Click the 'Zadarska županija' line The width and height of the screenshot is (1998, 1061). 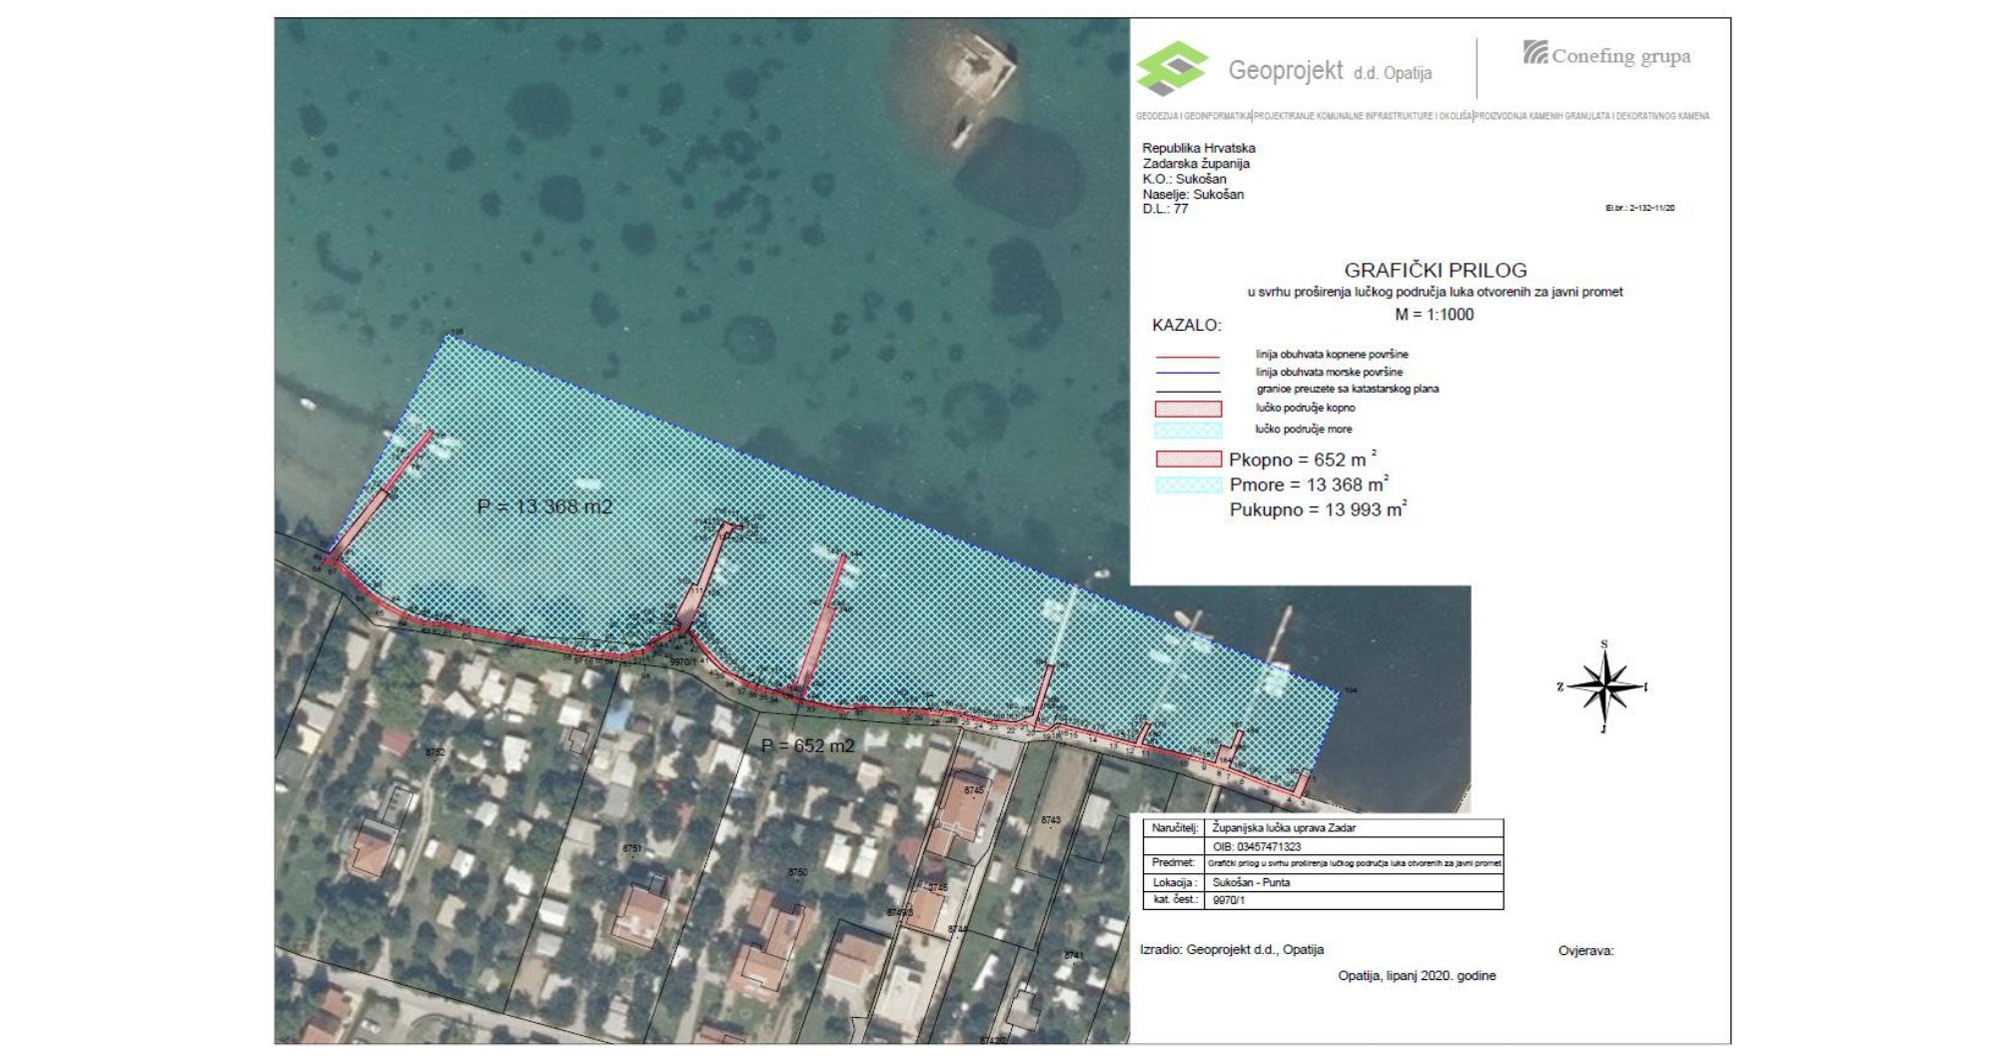(1196, 163)
